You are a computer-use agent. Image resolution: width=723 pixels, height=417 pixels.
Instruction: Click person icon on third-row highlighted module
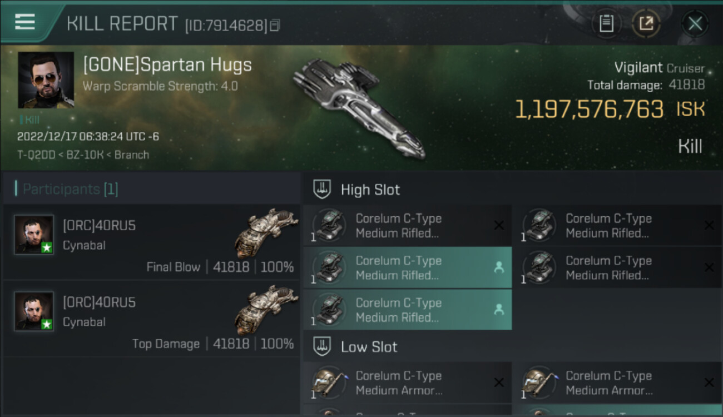[499, 310]
